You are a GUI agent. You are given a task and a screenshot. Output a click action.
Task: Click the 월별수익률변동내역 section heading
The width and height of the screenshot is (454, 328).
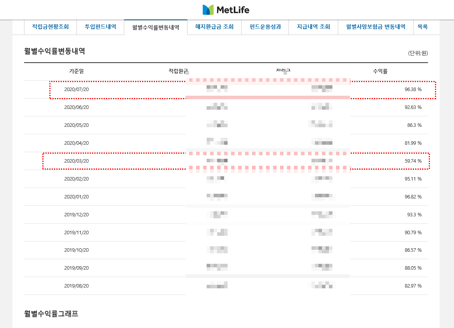tap(54, 51)
